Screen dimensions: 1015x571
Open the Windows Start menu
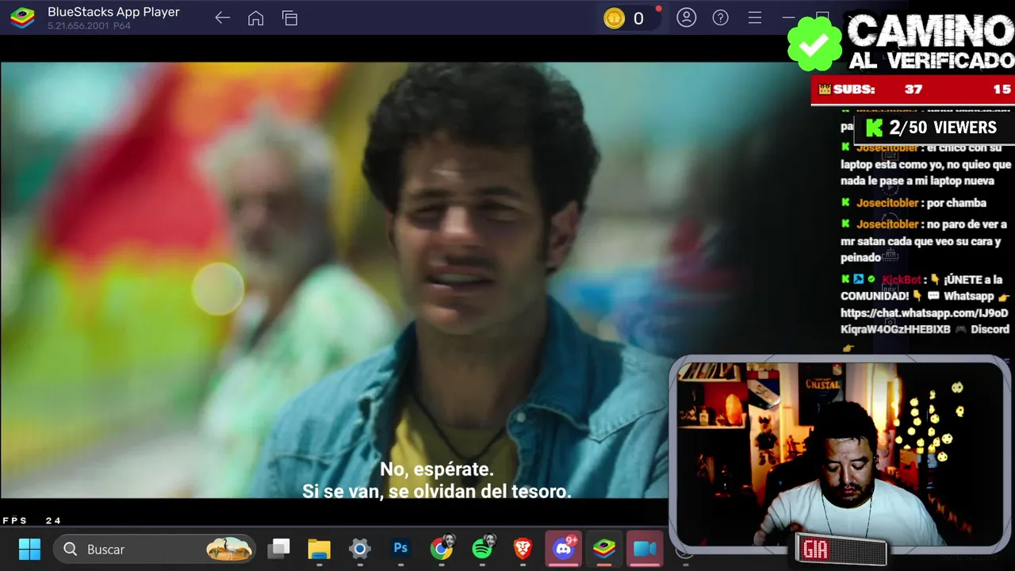click(x=29, y=549)
